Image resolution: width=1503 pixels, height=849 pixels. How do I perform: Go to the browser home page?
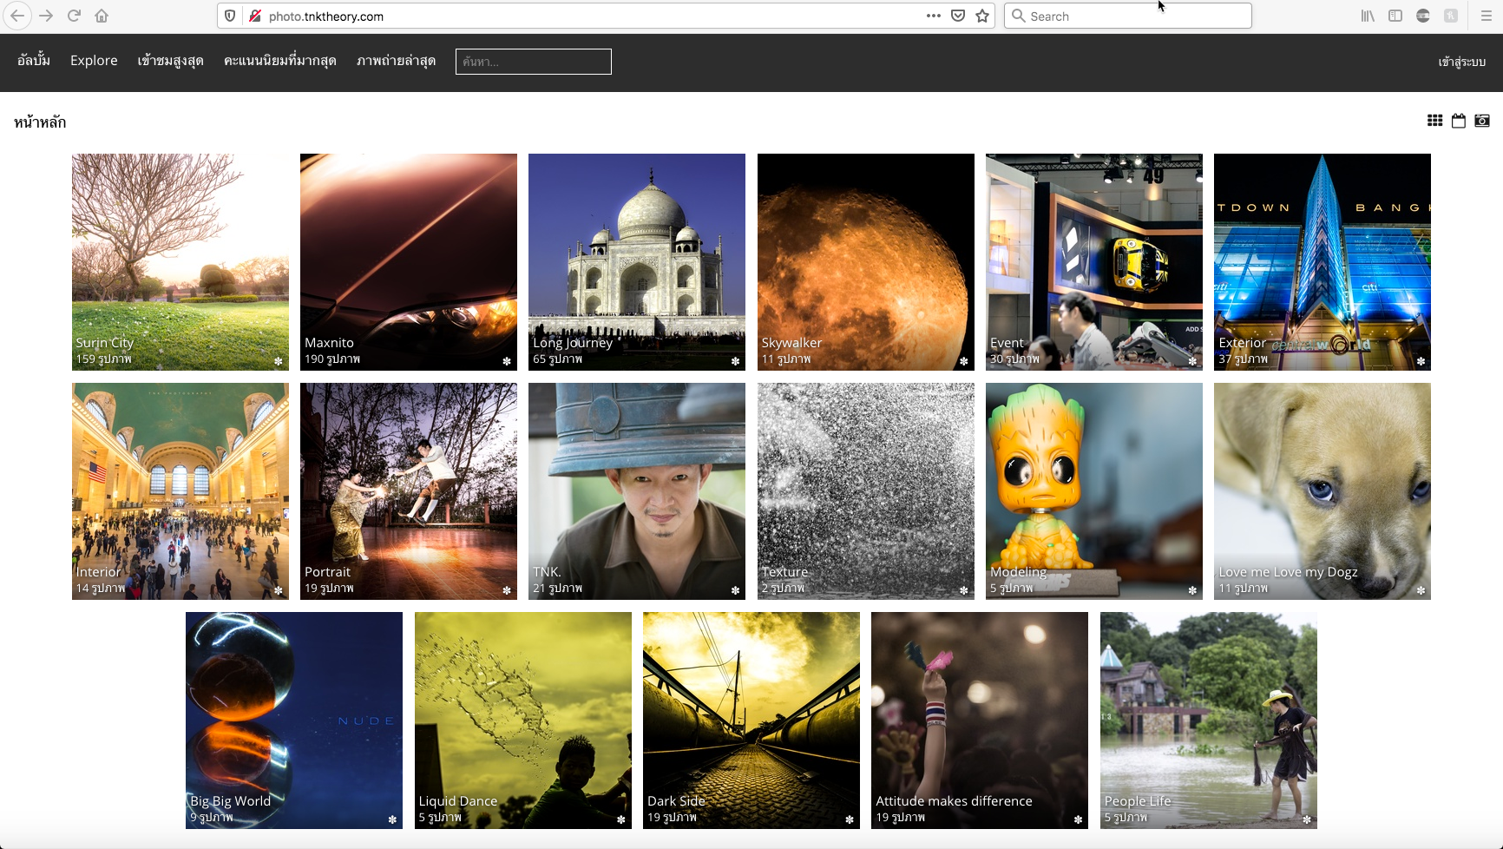point(102,16)
